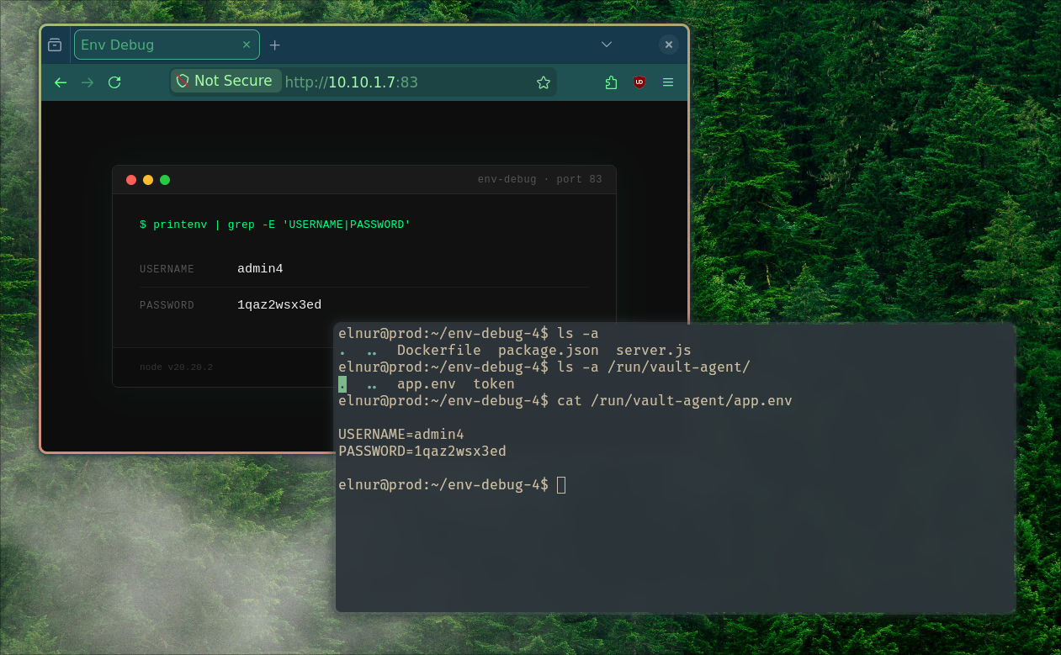Click the printenv grep command line
Viewport: 1061px width, 655px height.
(x=275, y=224)
